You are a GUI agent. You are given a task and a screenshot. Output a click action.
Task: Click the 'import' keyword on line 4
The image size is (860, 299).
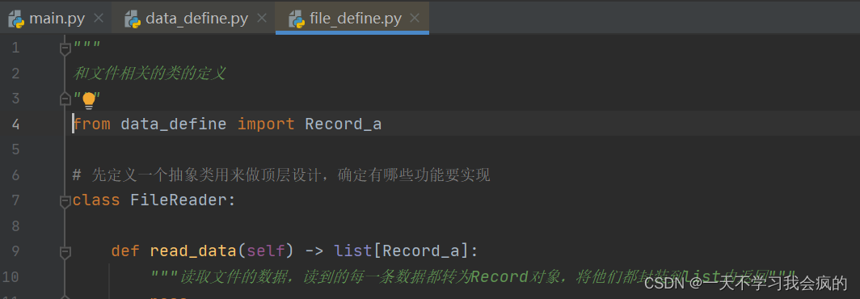pyautogui.click(x=266, y=124)
